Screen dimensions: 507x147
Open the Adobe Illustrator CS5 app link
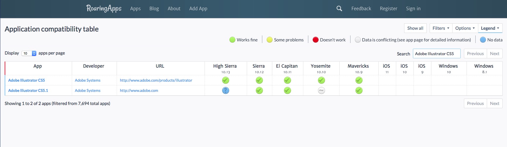click(x=26, y=80)
